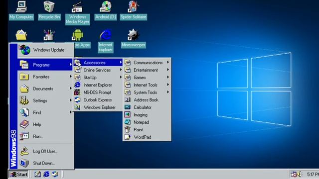Expand the Entertainment submenu arrow
Viewport: 319px width, 179px height.
coord(168,70)
